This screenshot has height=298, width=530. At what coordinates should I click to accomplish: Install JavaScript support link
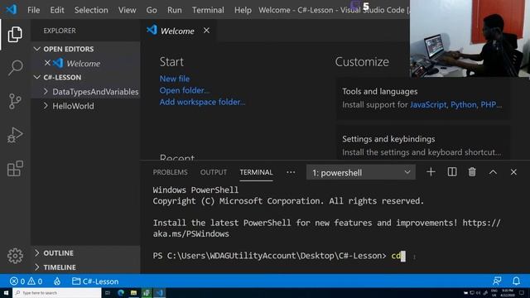[x=428, y=105]
